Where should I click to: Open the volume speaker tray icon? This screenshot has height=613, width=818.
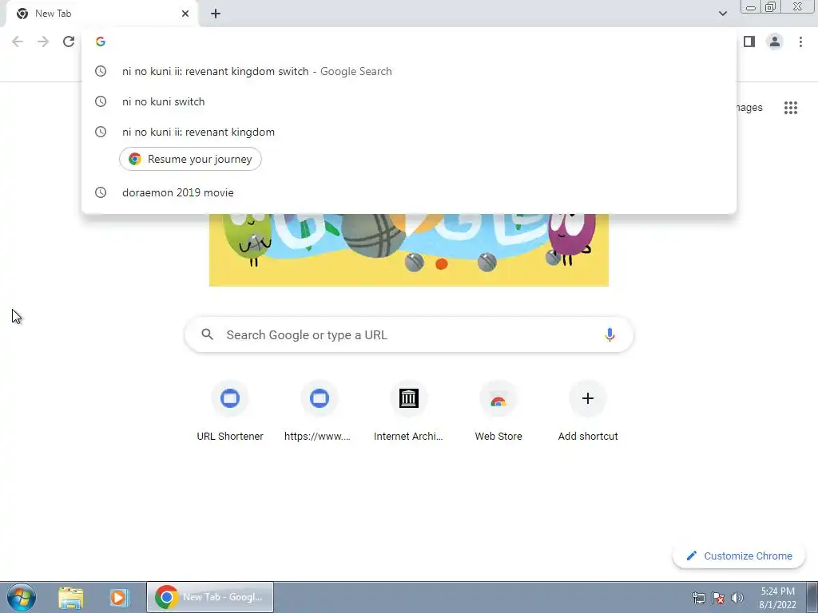(737, 598)
